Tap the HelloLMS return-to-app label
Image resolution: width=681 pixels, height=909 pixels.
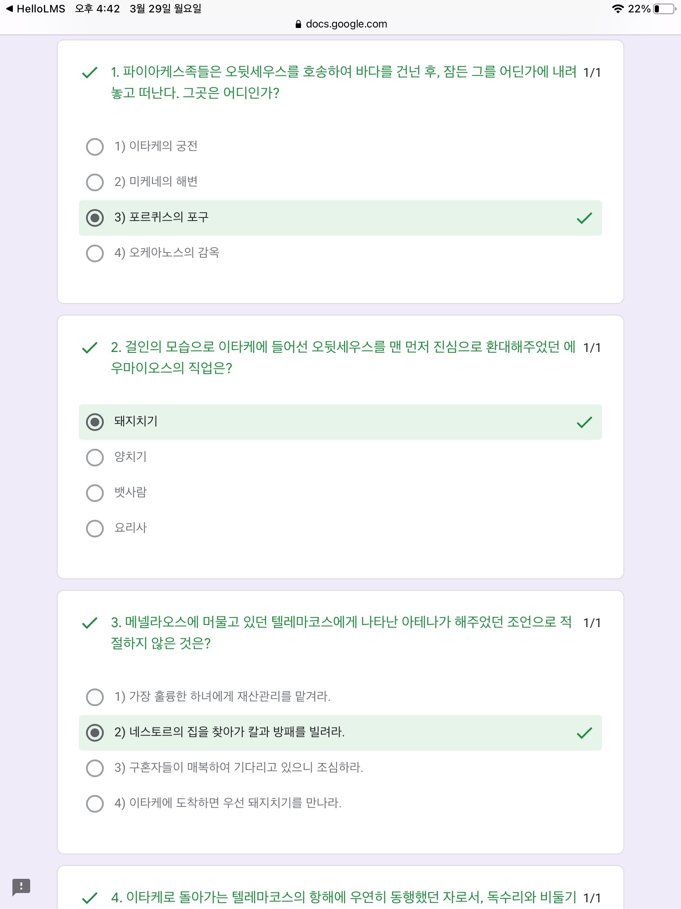coord(41,9)
